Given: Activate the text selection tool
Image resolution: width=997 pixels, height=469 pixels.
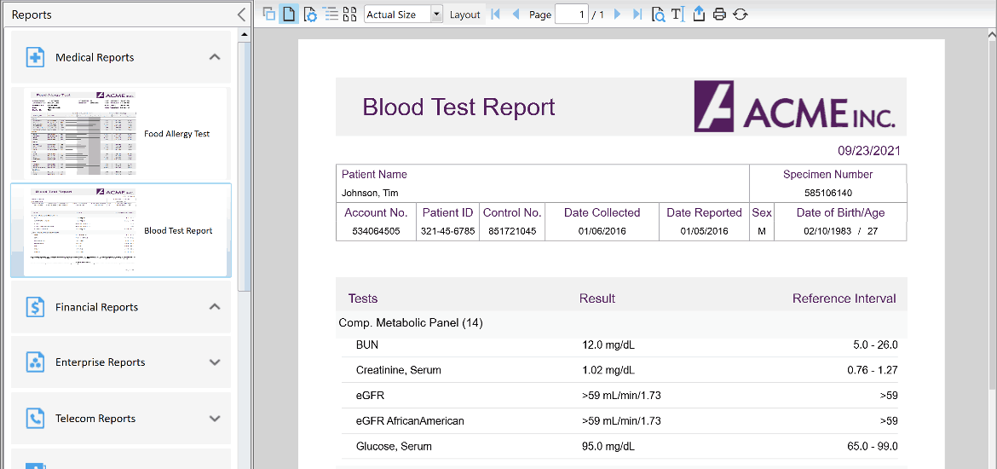Looking at the screenshot, I should click(677, 14).
